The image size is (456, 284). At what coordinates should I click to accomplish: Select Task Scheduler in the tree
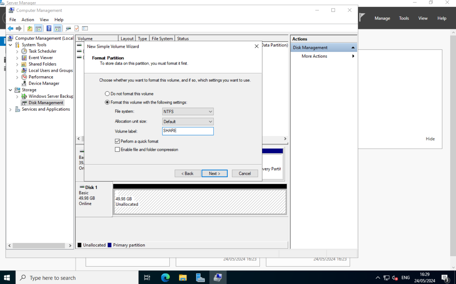(x=42, y=51)
